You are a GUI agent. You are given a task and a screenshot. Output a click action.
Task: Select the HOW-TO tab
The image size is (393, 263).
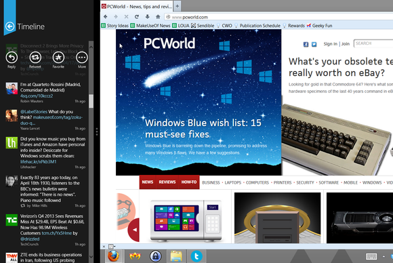click(x=189, y=182)
